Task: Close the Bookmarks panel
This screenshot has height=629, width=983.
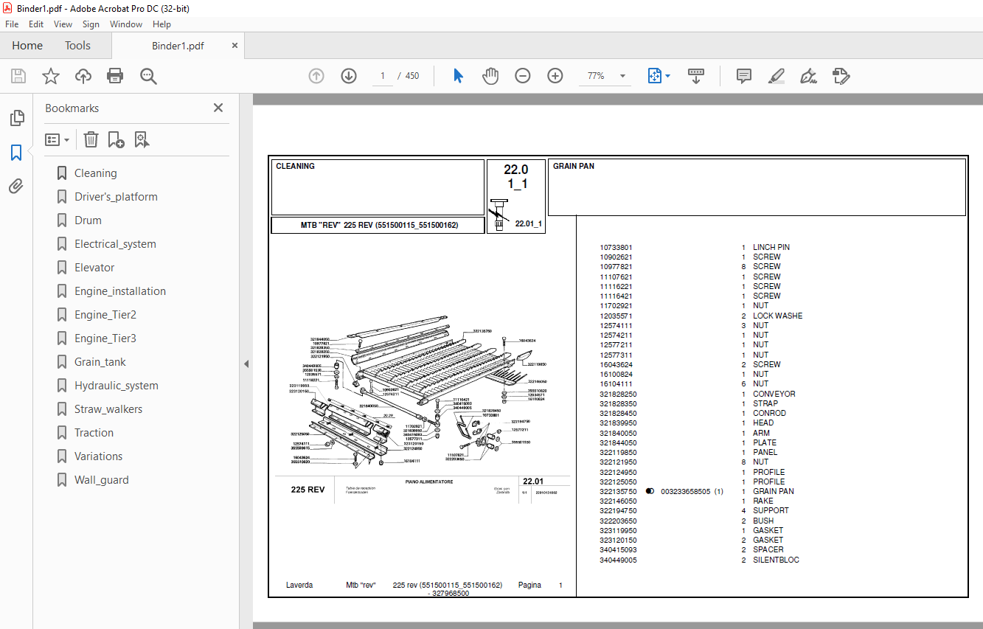Action: [218, 108]
